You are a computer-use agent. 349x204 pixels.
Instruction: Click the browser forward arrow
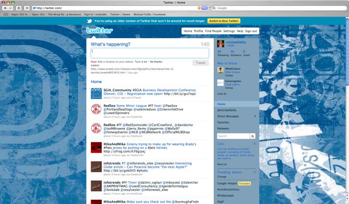point(10,8)
